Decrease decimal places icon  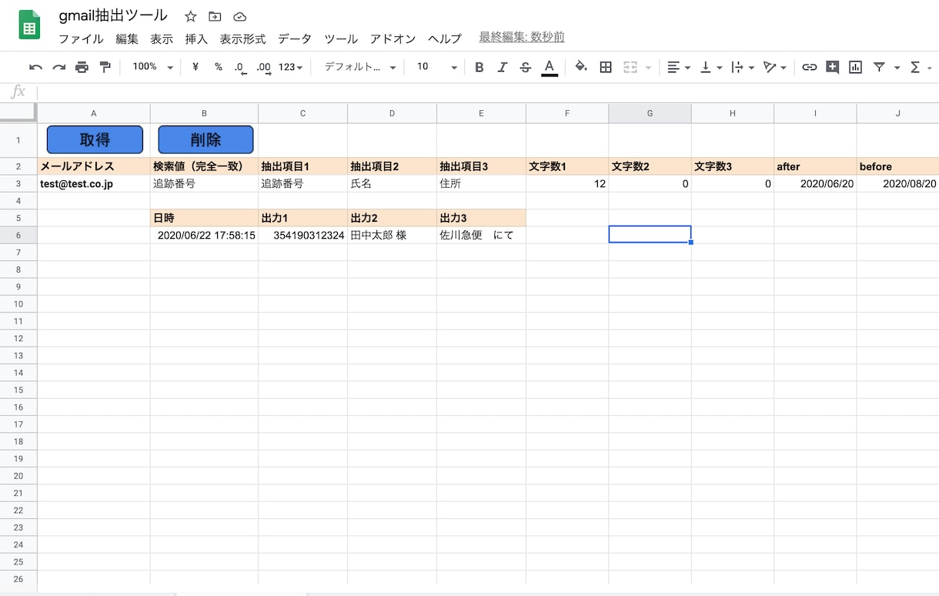coord(241,68)
